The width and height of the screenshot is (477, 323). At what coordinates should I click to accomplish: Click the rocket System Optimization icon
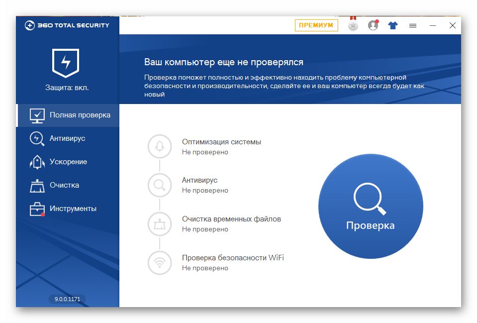(x=160, y=146)
